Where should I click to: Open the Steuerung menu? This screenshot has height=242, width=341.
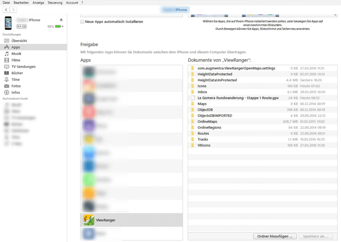pos(55,2)
